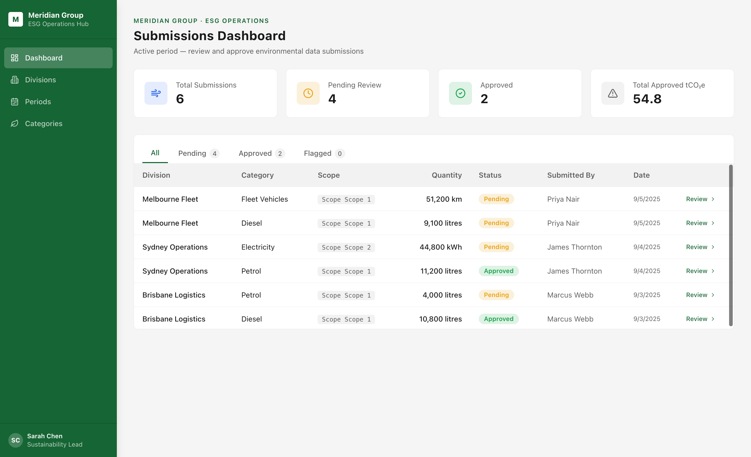Review Sydney Operations Petrol submission
This screenshot has width=751, height=457.
coord(700,271)
